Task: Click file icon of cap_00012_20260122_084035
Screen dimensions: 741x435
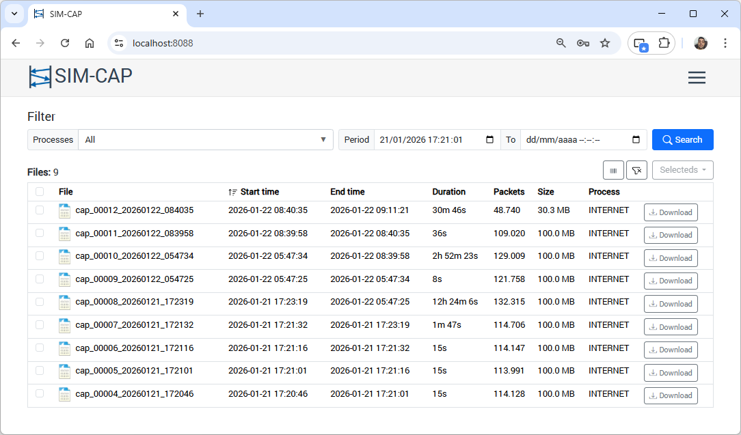Action: pos(65,211)
